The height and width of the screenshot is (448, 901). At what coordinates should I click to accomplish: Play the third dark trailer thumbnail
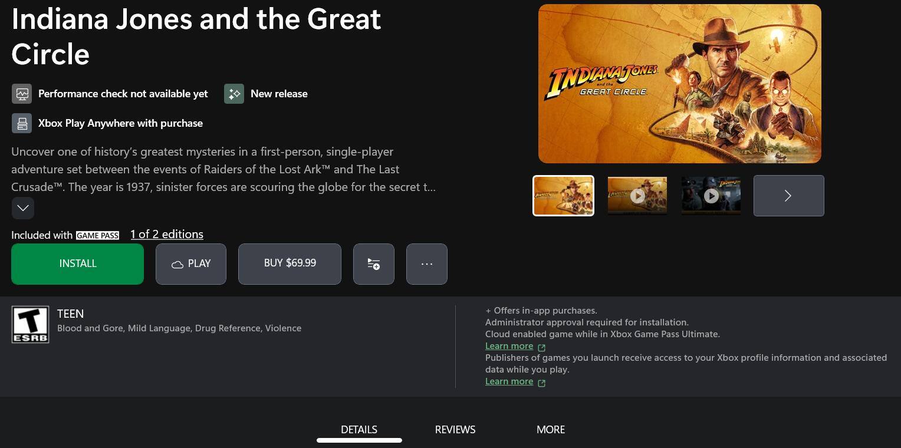[x=711, y=196]
